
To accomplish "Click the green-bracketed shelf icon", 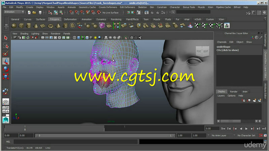I will coord(116,26).
